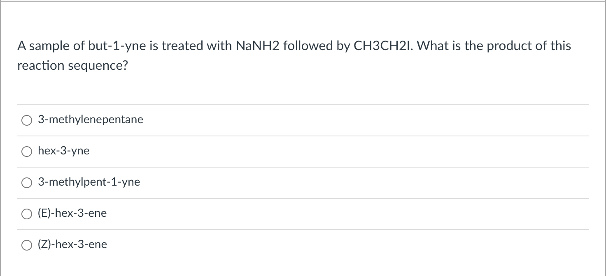
Task: Click the (Z)-hex-3-ene answer label
Action: [72, 244]
